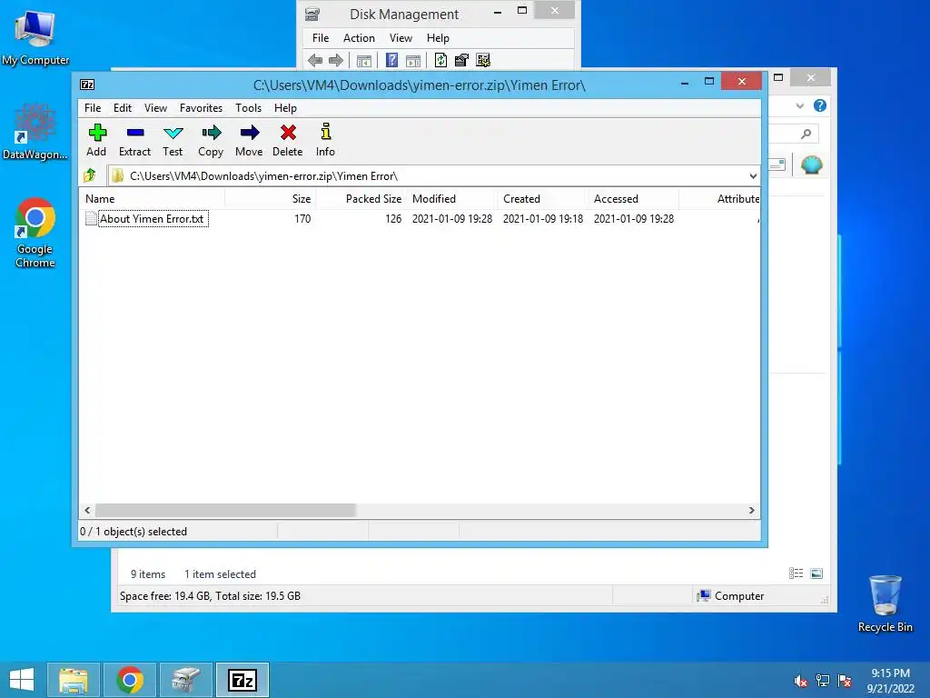Open File Explorer from the taskbar
Screen dimensions: 930x698
(x=74, y=680)
